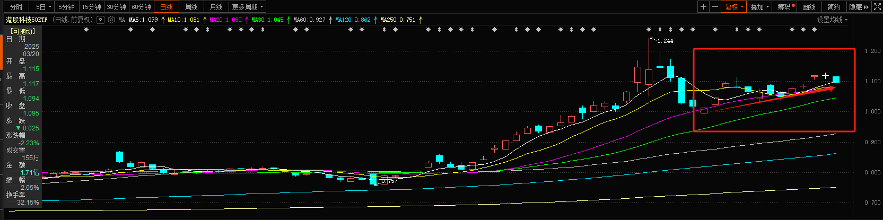The width and height of the screenshot is (883, 220).
Task: Click the MA30:1.045 value label
Action: pos(267,20)
